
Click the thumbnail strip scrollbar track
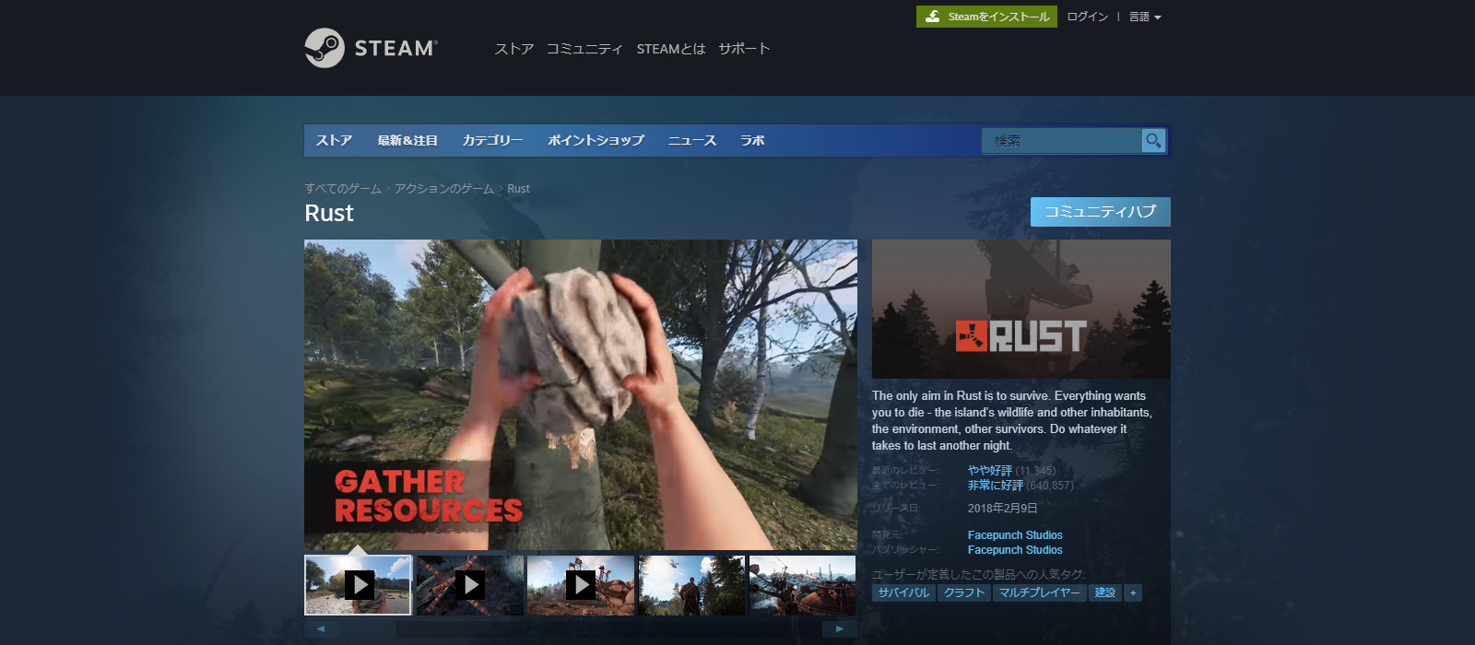[x=581, y=628]
